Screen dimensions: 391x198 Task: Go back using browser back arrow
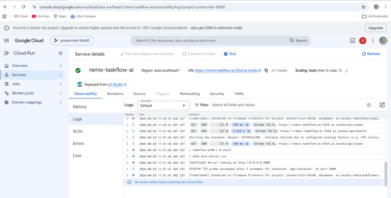pyautogui.click(x=5, y=7)
